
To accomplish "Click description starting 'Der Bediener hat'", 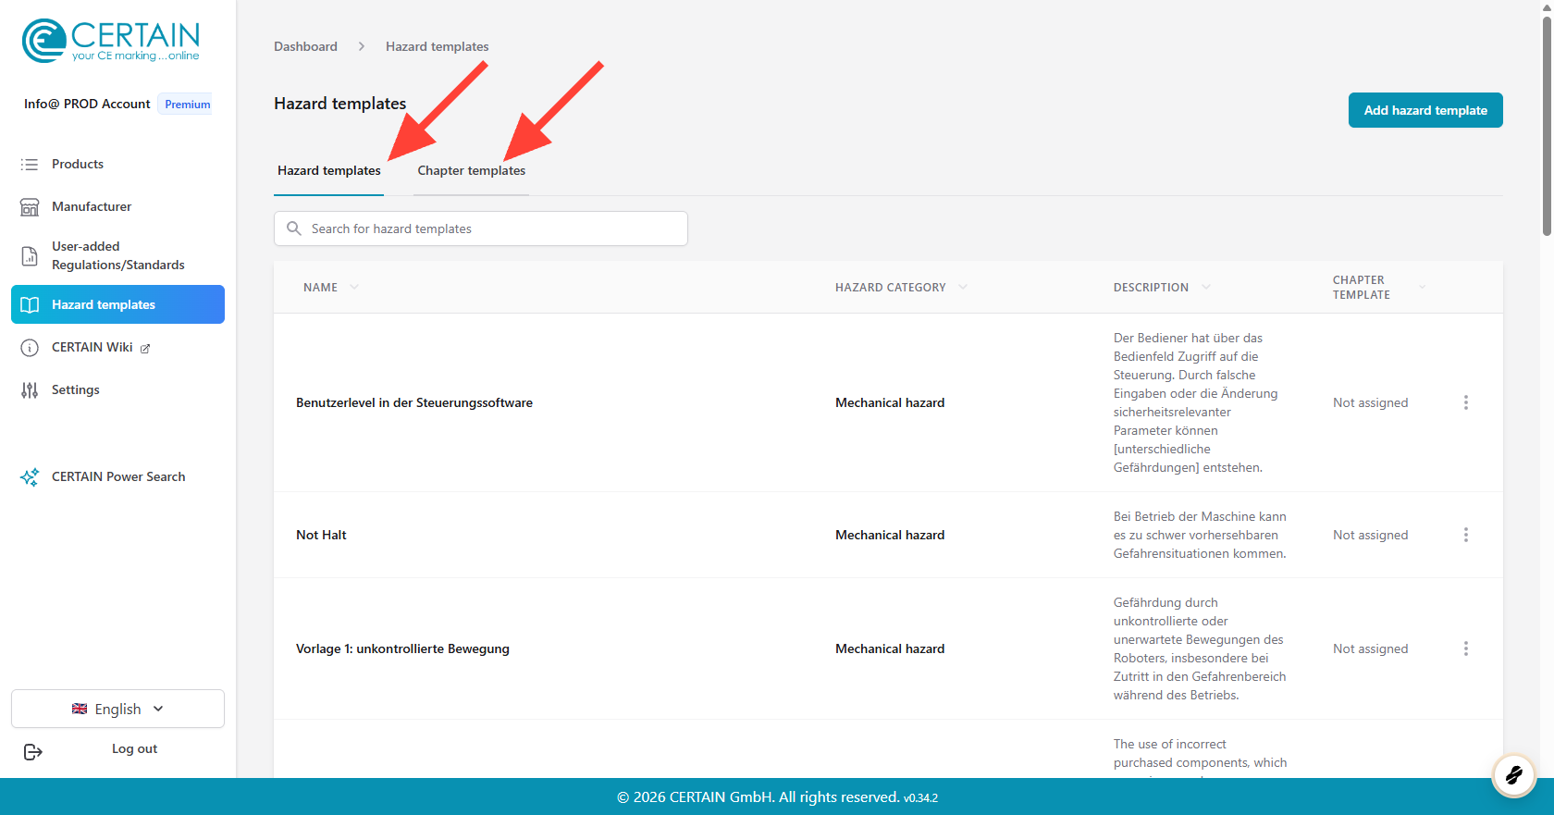I will pos(1196,402).
